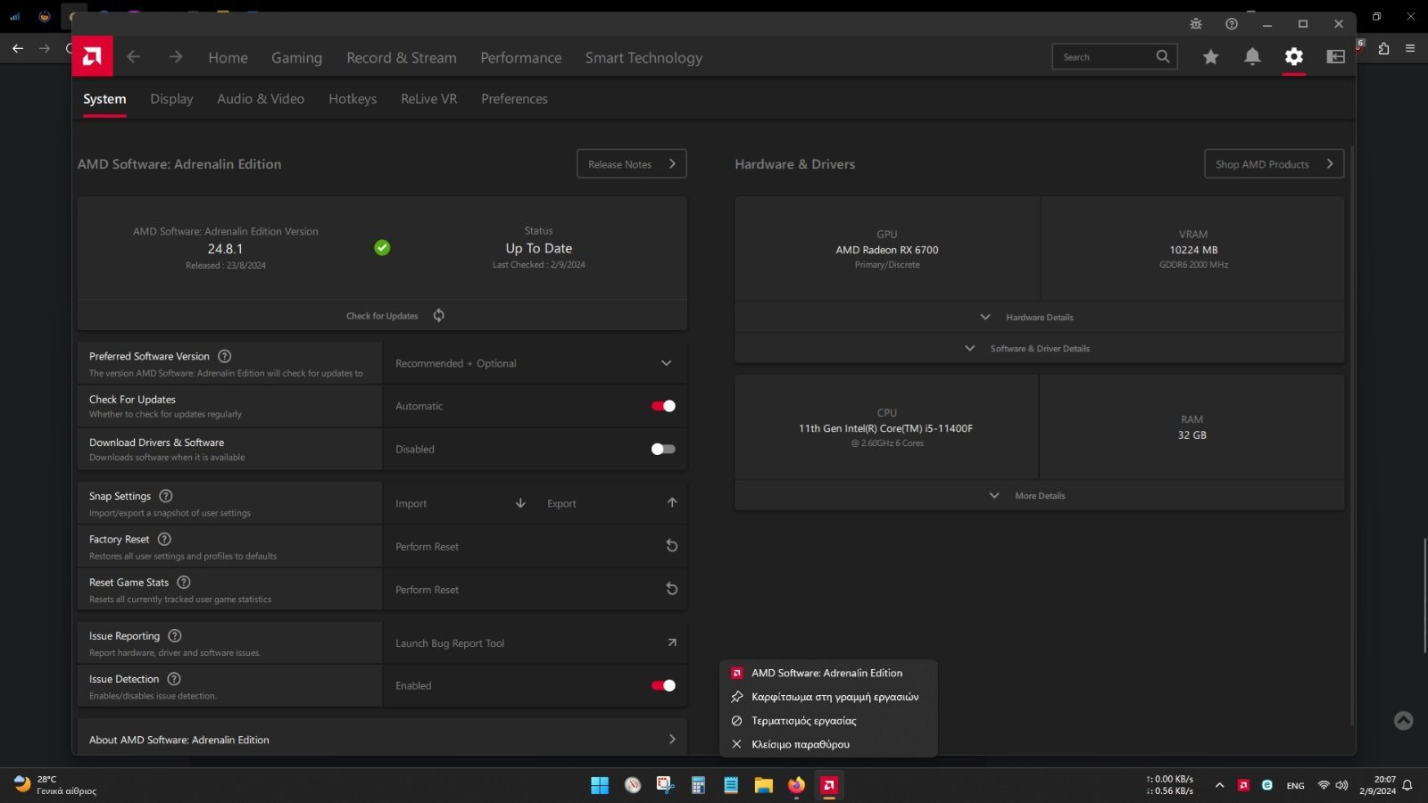Viewport: 1428px width, 803px height.
Task: Click the AMD logo home icon
Action: coord(92,56)
